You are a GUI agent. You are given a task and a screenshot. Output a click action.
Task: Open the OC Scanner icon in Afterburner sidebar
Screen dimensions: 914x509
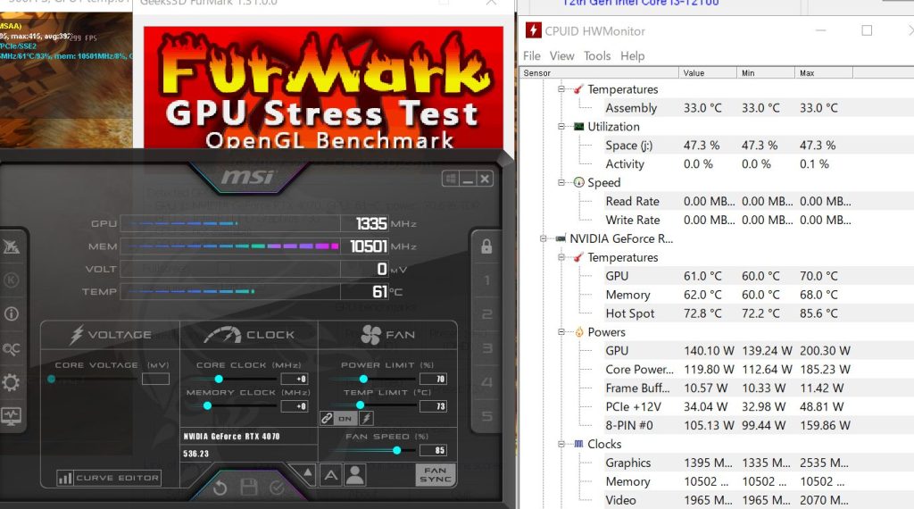click(x=11, y=348)
